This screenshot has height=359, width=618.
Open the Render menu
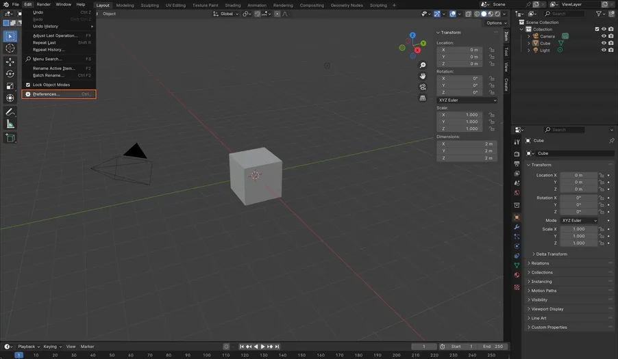(x=43, y=4)
